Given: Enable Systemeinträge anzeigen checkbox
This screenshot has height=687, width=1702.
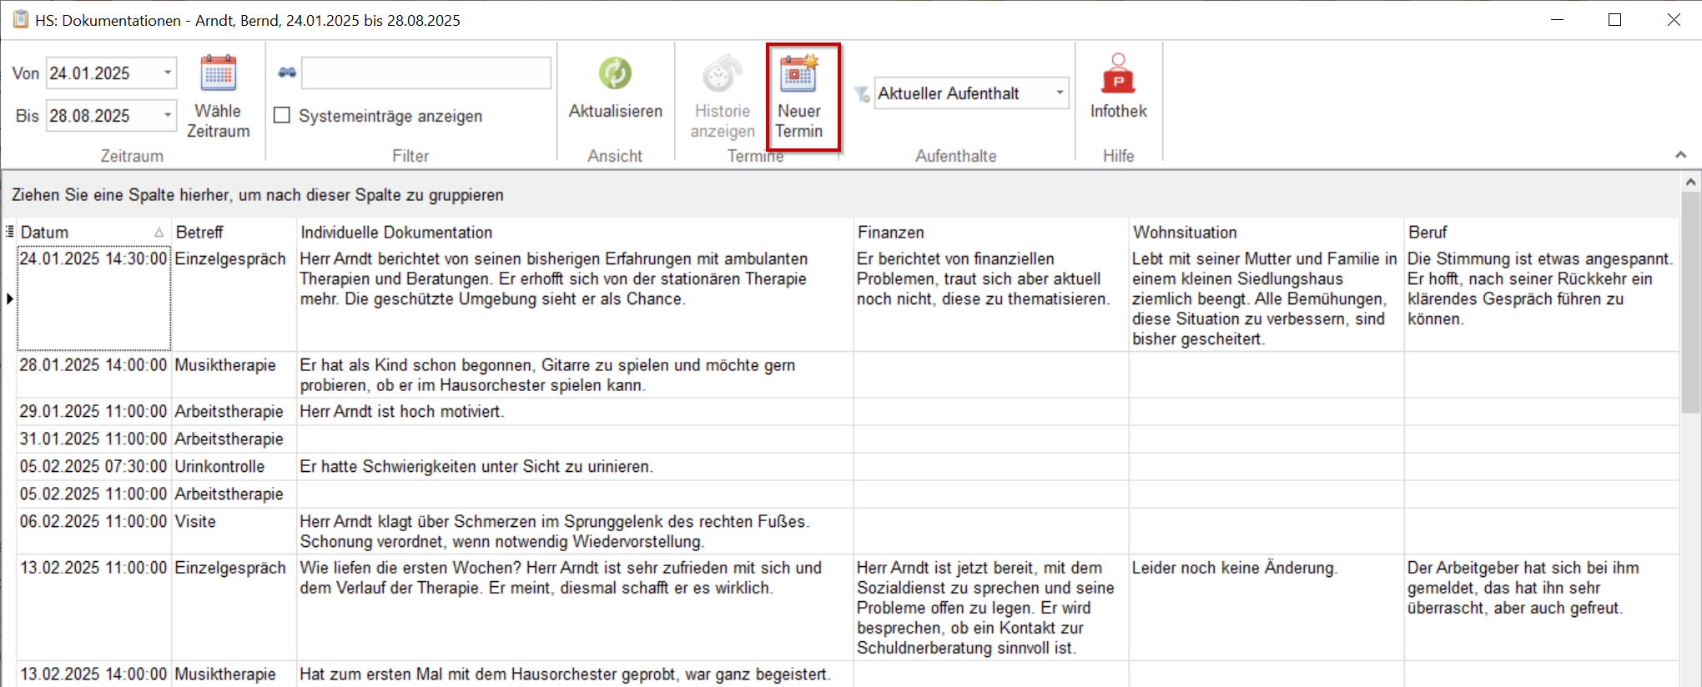Looking at the screenshot, I should [283, 116].
